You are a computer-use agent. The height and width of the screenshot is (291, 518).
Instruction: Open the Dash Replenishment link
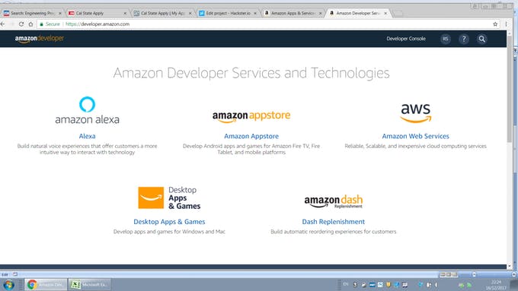334,222
